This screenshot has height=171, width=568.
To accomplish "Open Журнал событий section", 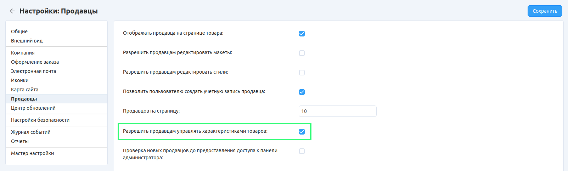I will click(x=30, y=132).
